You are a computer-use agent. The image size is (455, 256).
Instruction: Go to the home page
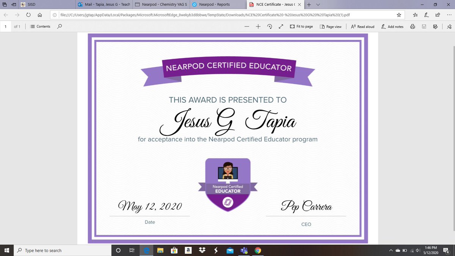point(40,15)
